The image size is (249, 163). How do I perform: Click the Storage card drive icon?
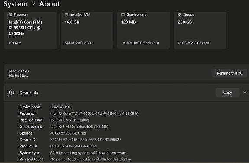179,15
